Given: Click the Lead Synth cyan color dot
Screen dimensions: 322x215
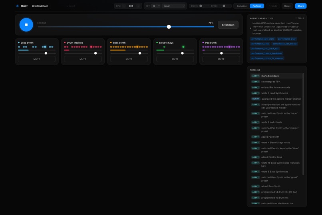Looking at the screenshot, I should pyautogui.click(x=19, y=42).
